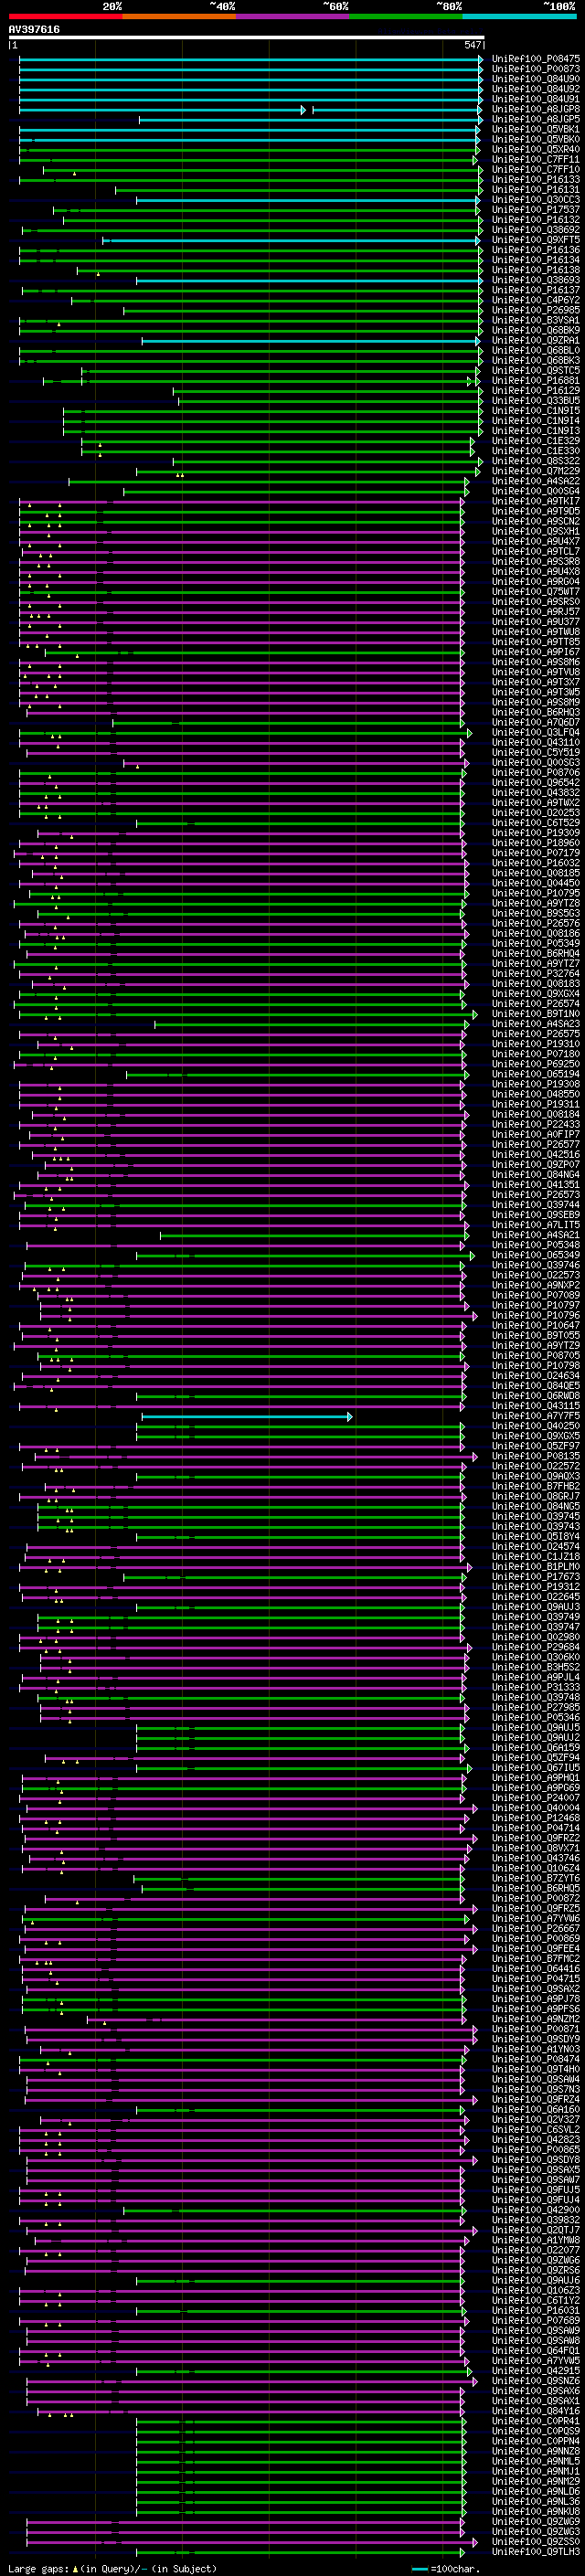Select the UniRef100_P16133 label
The width and height of the screenshot is (585, 2576).
click(x=535, y=179)
